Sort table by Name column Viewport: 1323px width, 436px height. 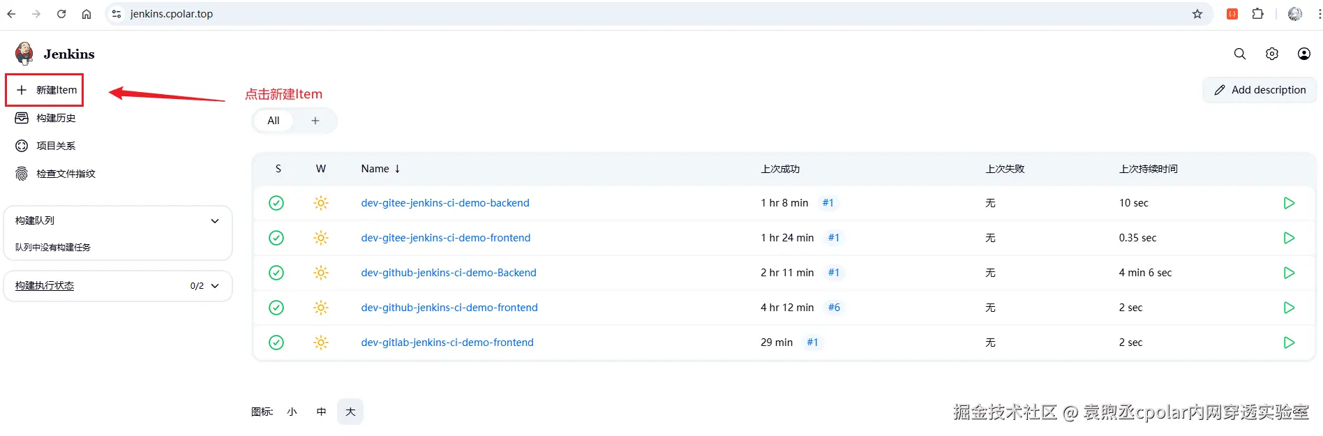(x=380, y=169)
